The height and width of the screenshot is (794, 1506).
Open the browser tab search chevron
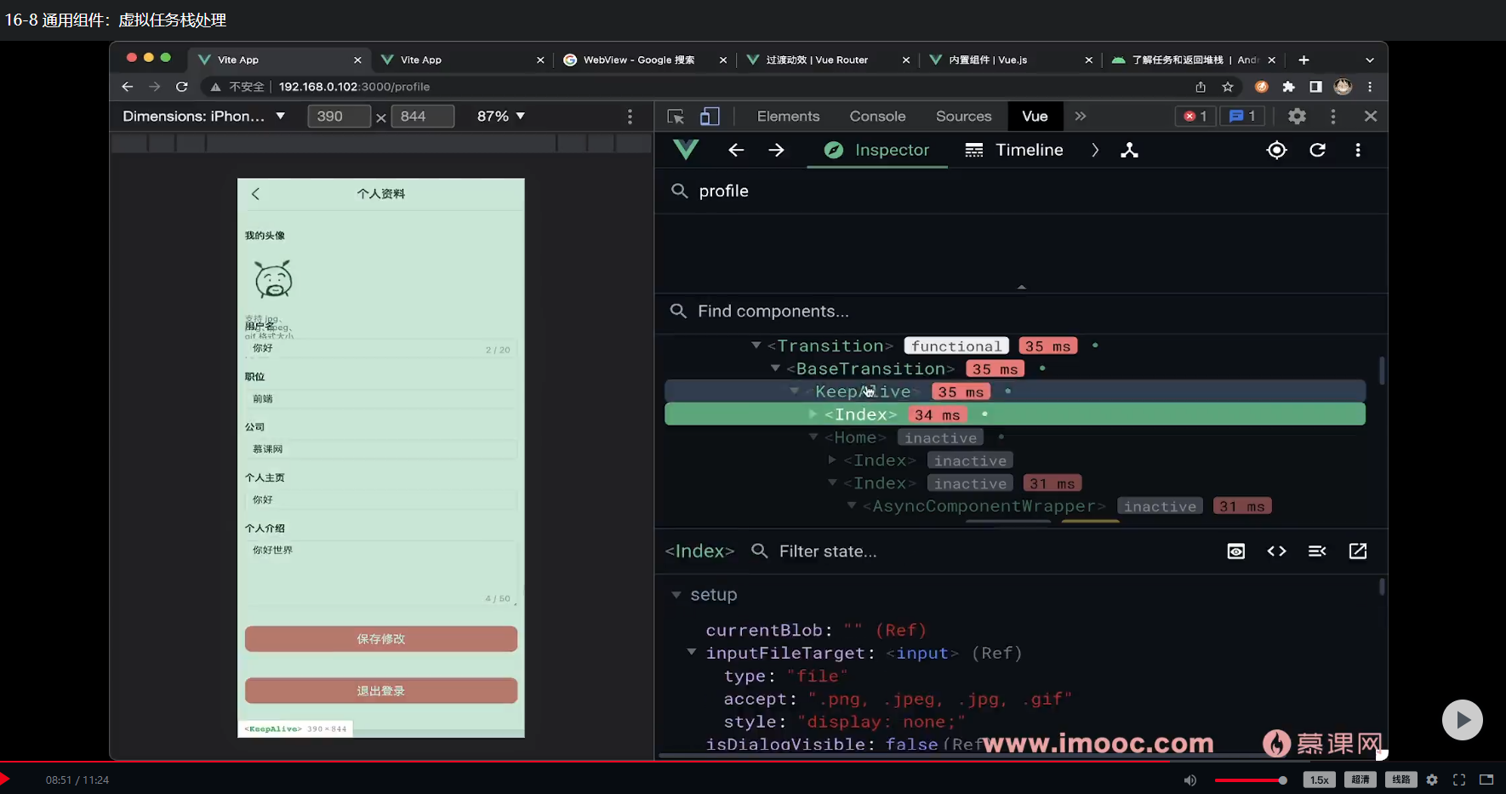coord(1370,60)
